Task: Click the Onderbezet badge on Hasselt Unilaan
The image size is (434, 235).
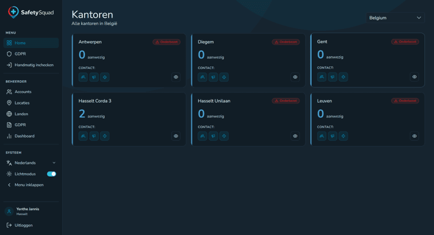Action: pos(286,101)
